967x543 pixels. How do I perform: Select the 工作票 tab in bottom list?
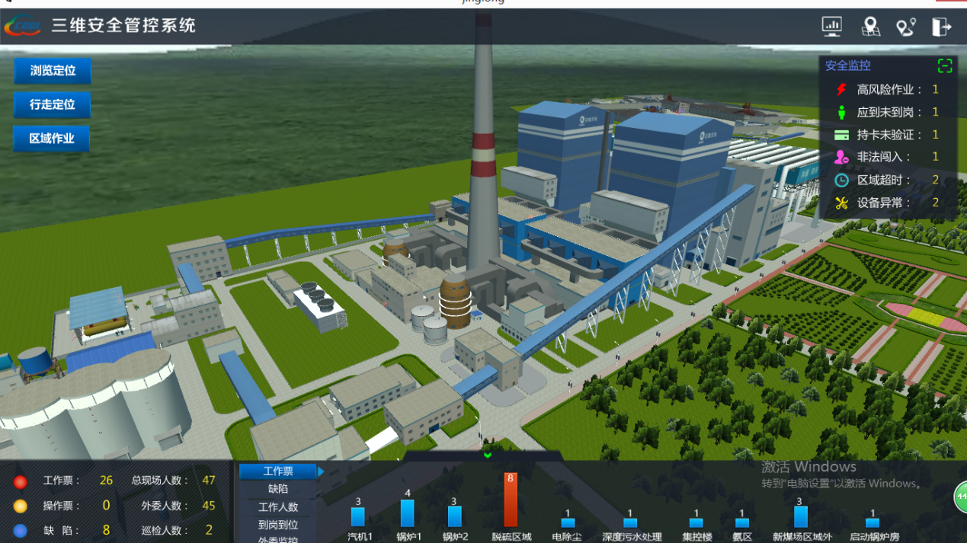pos(278,471)
